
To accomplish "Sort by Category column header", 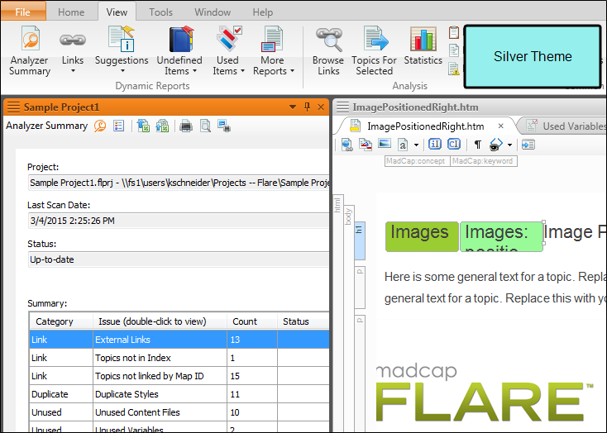I will click(61, 321).
